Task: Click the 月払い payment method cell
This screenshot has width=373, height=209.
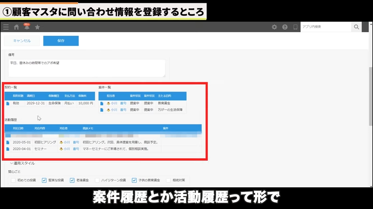Action: click(x=69, y=103)
